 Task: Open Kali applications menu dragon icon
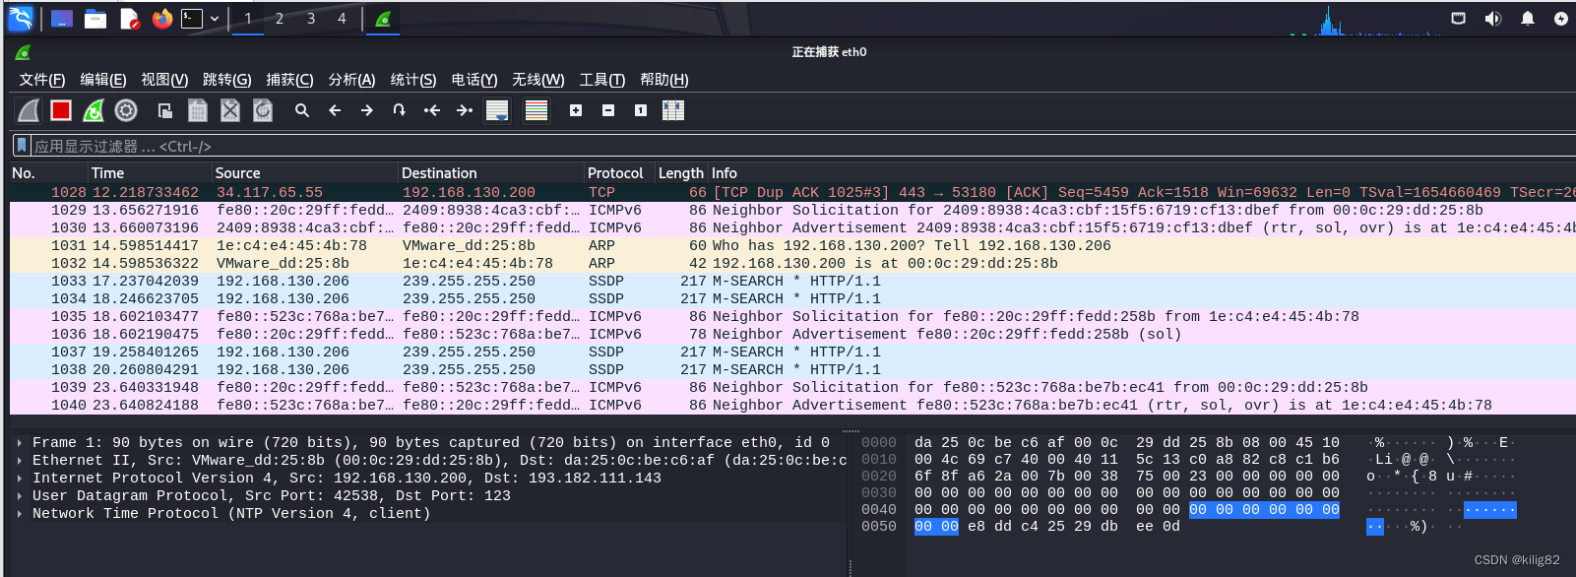pyautogui.click(x=21, y=19)
